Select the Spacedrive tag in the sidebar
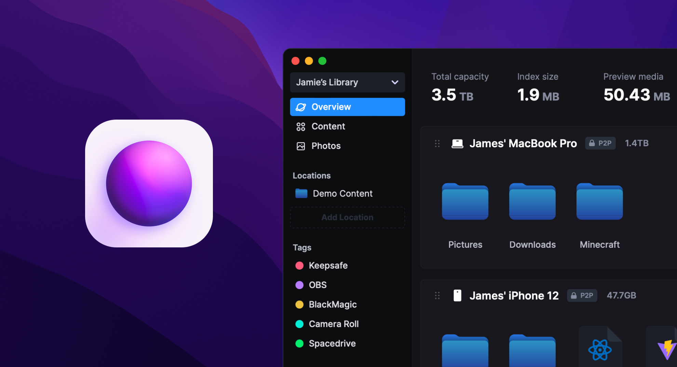The image size is (677, 367). coord(332,343)
